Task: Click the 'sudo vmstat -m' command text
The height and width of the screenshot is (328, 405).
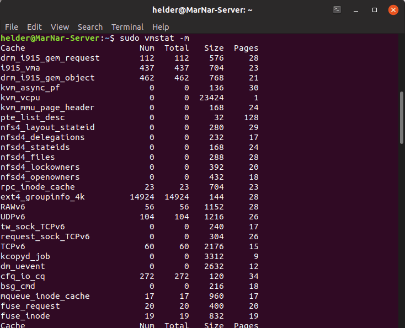Action: tap(154, 38)
